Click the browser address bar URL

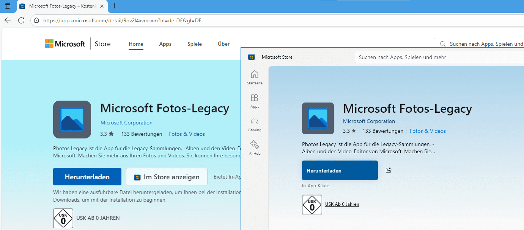[x=122, y=20]
